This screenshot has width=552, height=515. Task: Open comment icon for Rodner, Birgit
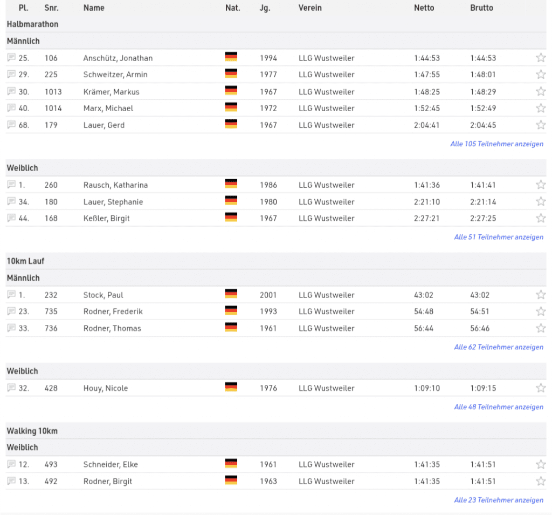pos(11,481)
